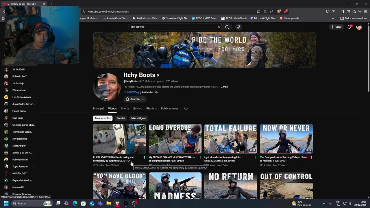This screenshot has width=370, height=208.
Task: Click Watch Later clock on RURAL KYRGYZSTAN thumbnail
Action: point(142,128)
